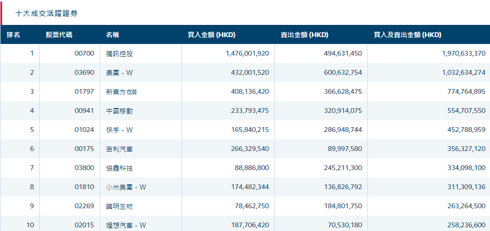Select stock code 02015
This screenshot has width=490, height=231.
pos(84,225)
